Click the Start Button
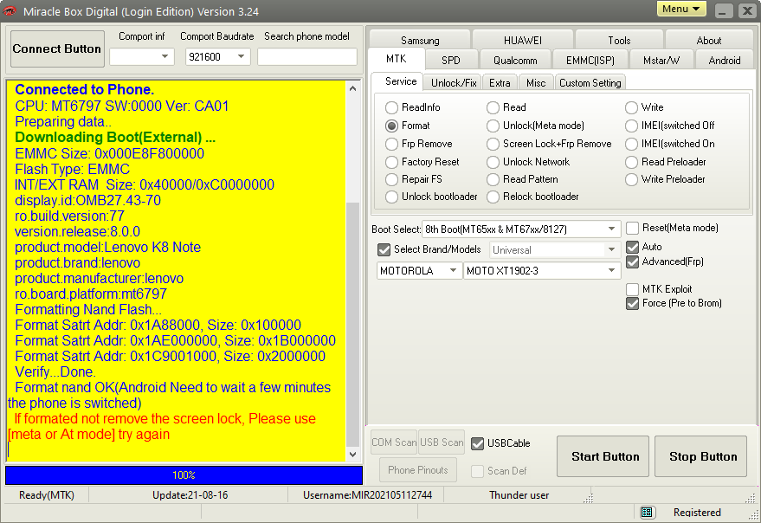This screenshot has width=761, height=523. coord(603,456)
